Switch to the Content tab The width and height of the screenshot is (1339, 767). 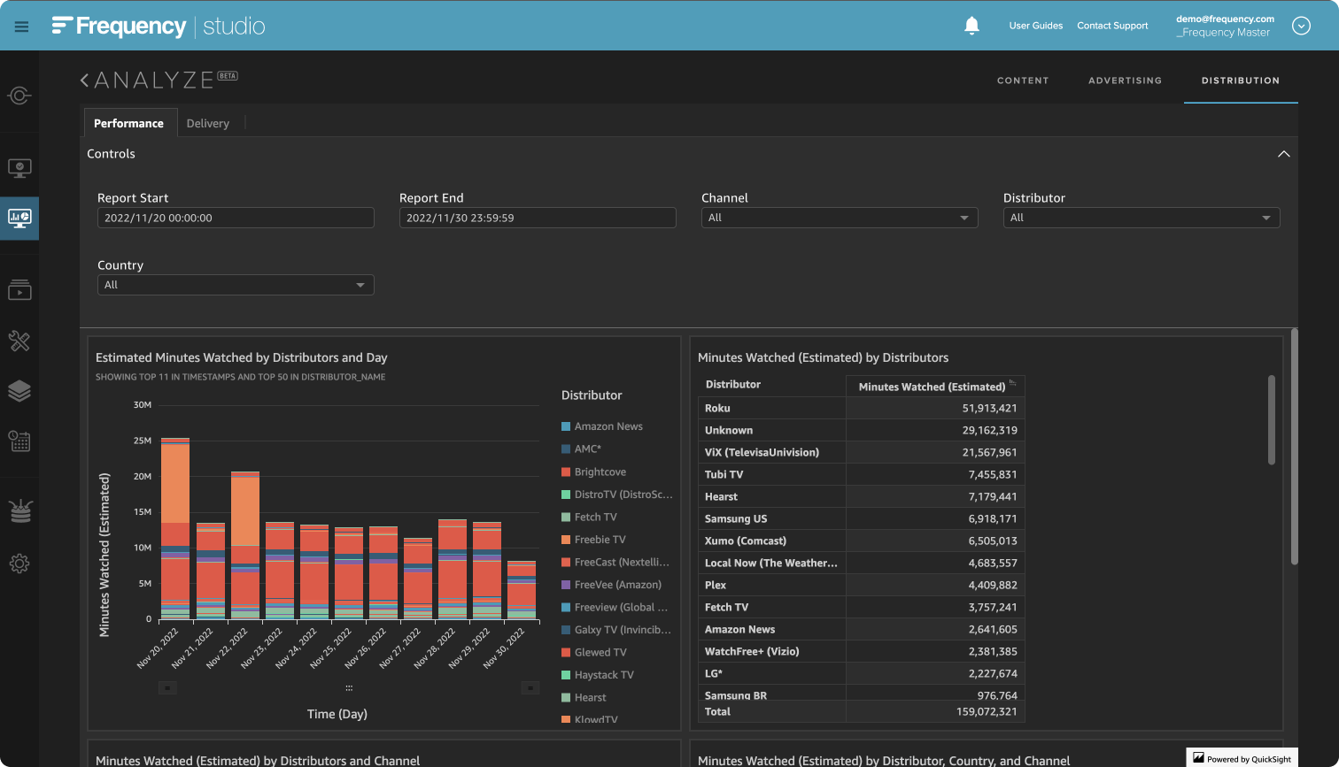coord(1023,81)
